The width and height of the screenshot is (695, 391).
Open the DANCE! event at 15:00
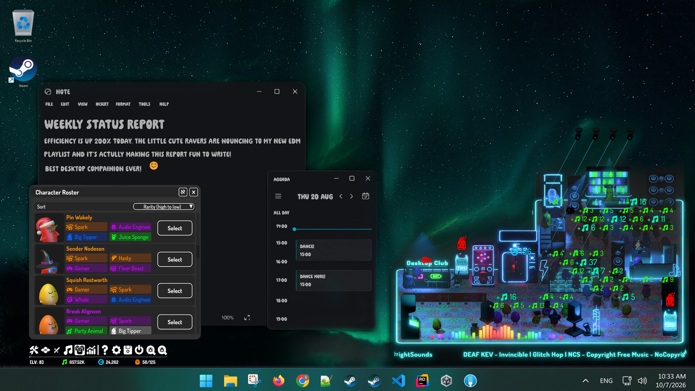(333, 250)
